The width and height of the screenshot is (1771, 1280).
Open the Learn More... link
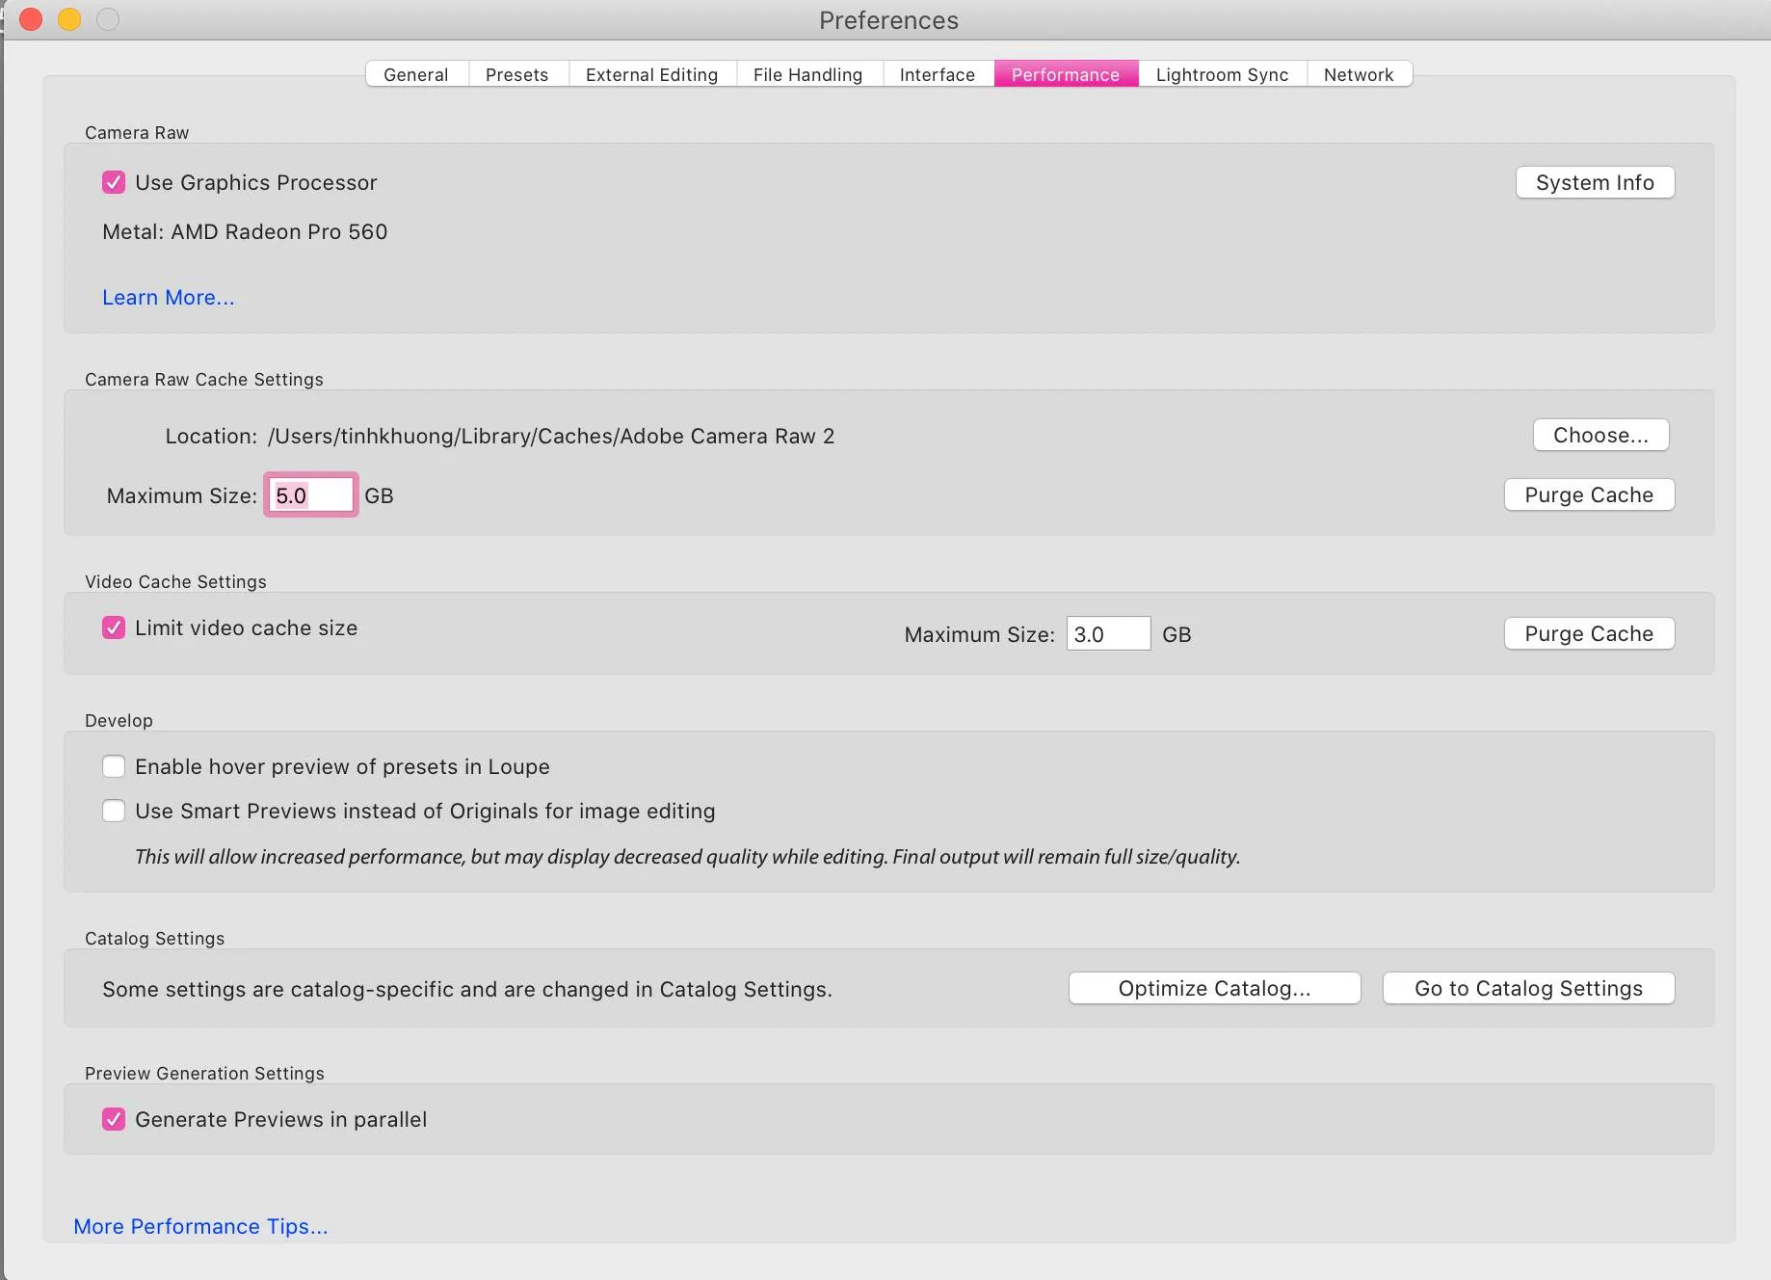tap(169, 297)
